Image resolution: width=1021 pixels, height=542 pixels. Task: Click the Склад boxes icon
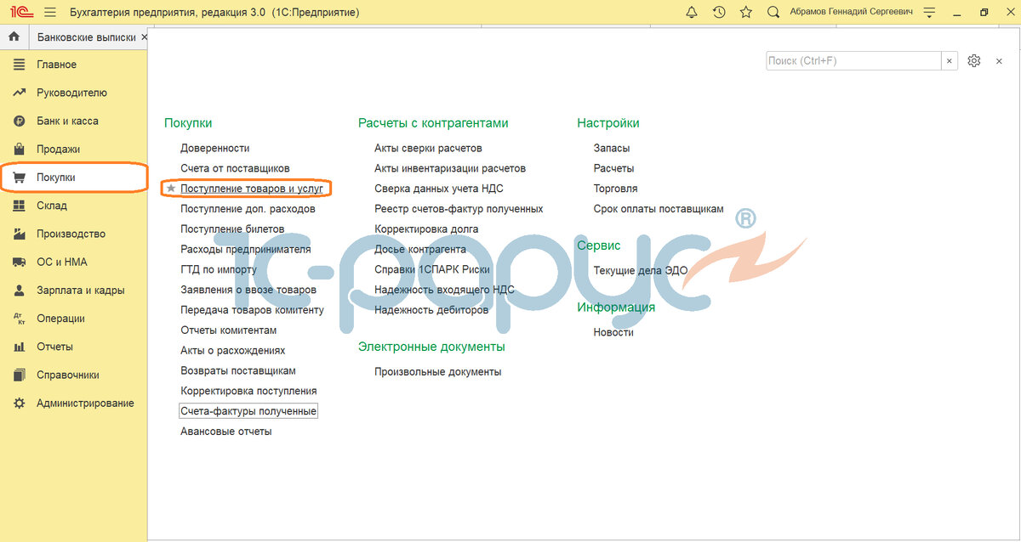[19, 206]
